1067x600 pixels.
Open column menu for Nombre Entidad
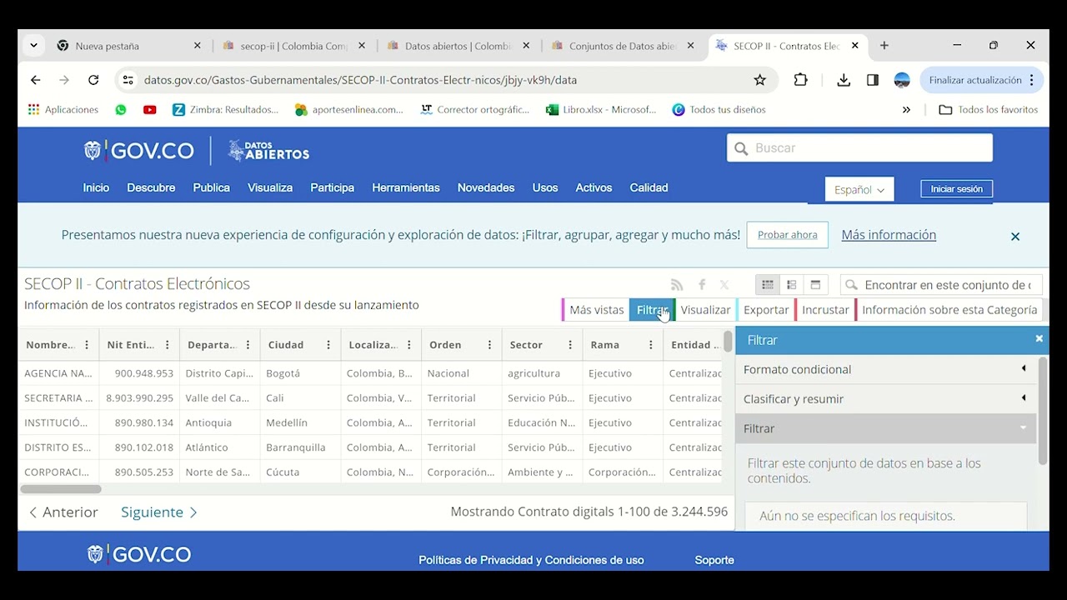click(x=87, y=345)
